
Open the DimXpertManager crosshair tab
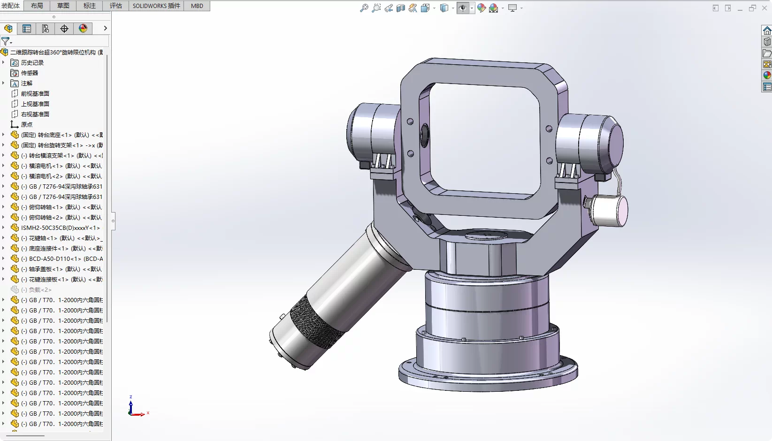(64, 29)
